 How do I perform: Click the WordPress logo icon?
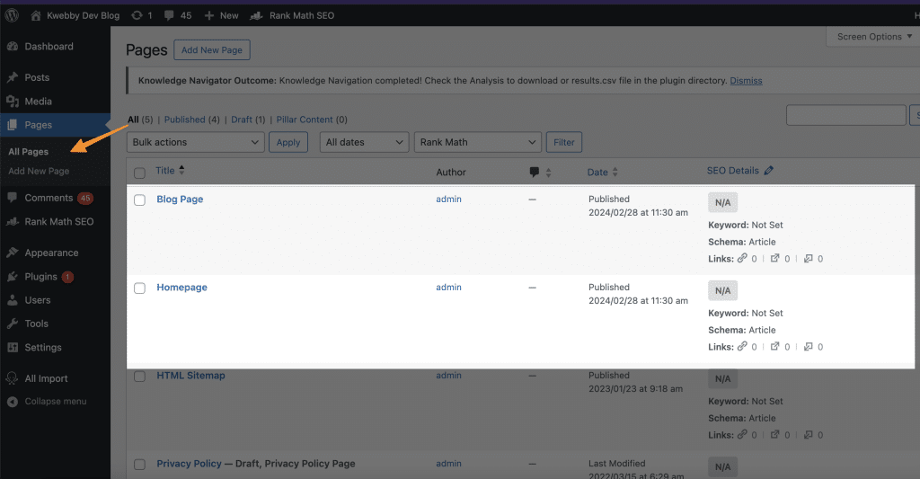click(x=12, y=15)
